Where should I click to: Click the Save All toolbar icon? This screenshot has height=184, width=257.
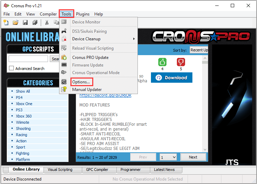tap(35, 22)
